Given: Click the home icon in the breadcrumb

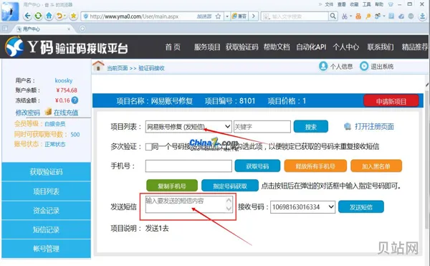Looking at the screenshot, I should coord(98,66).
